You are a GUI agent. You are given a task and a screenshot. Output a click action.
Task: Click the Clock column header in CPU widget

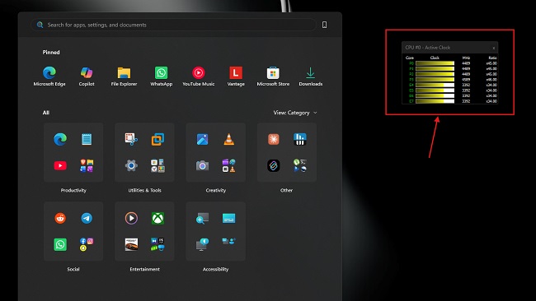point(435,58)
